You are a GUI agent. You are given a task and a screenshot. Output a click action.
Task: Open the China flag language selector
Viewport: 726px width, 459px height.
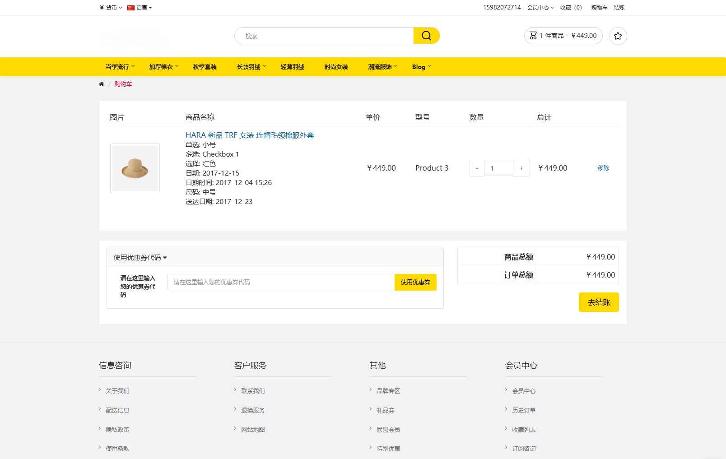tap(140, 8)
